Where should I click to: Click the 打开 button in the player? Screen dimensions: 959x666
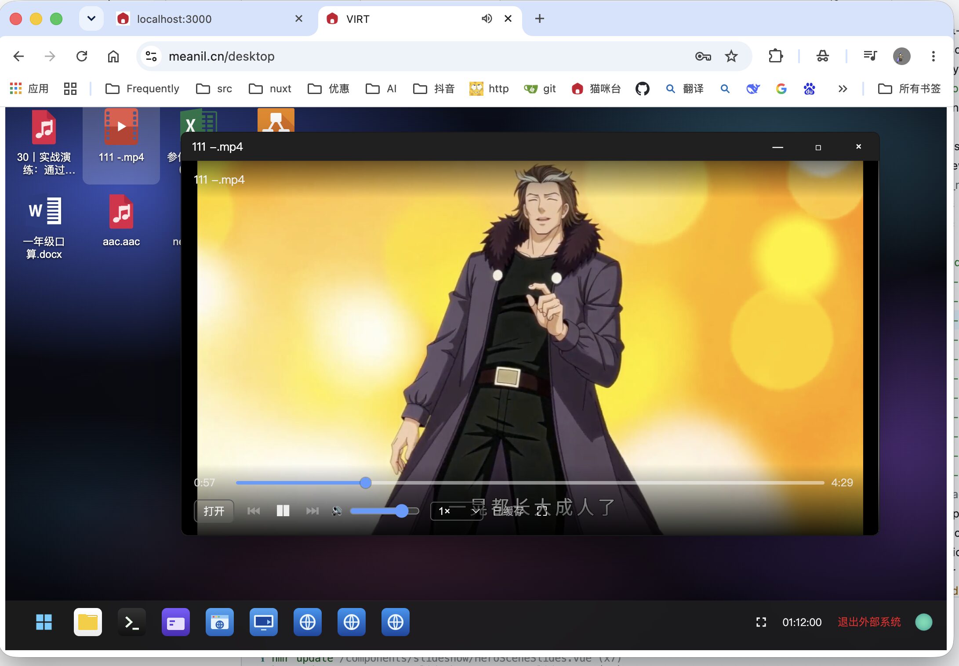(x=214, y=511)
